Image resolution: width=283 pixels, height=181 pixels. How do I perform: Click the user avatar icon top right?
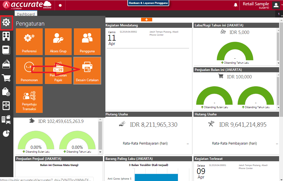point(275,5)
